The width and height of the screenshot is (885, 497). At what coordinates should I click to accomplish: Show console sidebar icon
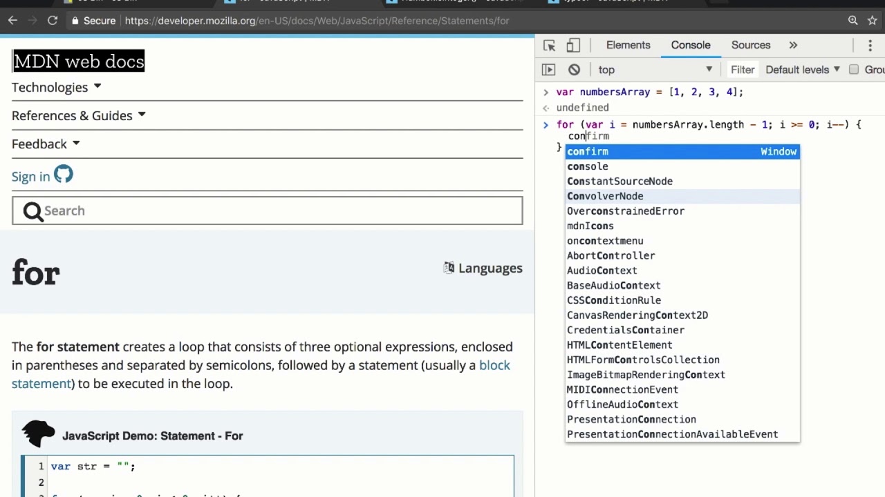pos(548,70)
